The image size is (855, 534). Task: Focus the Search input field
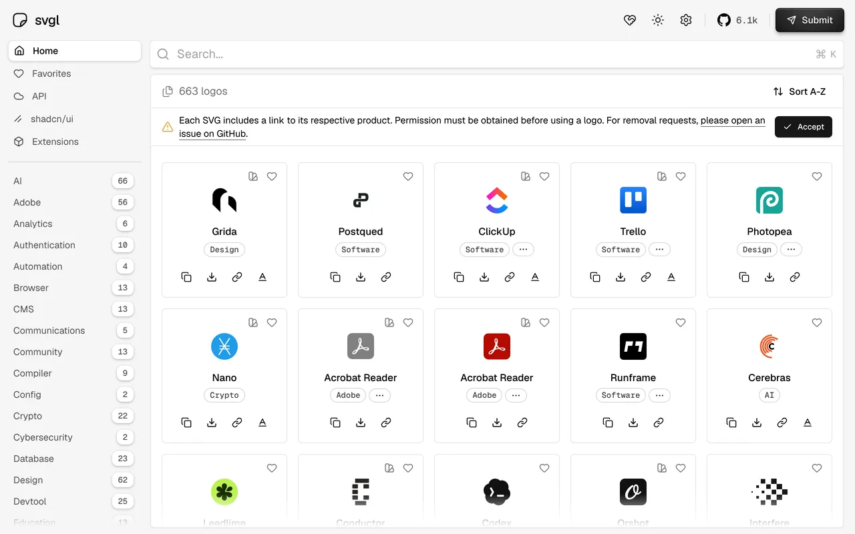pos(497,54)
